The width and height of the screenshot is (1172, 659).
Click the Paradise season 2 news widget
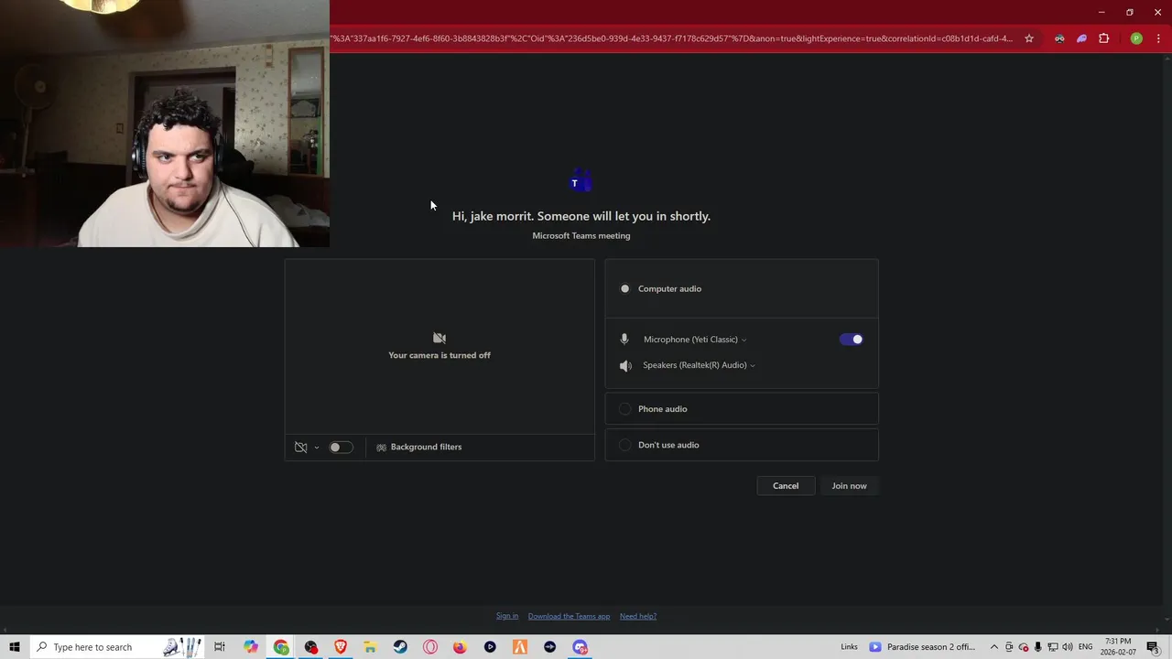(923, 647)
